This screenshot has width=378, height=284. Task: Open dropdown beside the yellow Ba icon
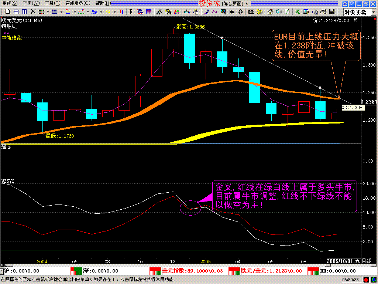click(114, 12)
